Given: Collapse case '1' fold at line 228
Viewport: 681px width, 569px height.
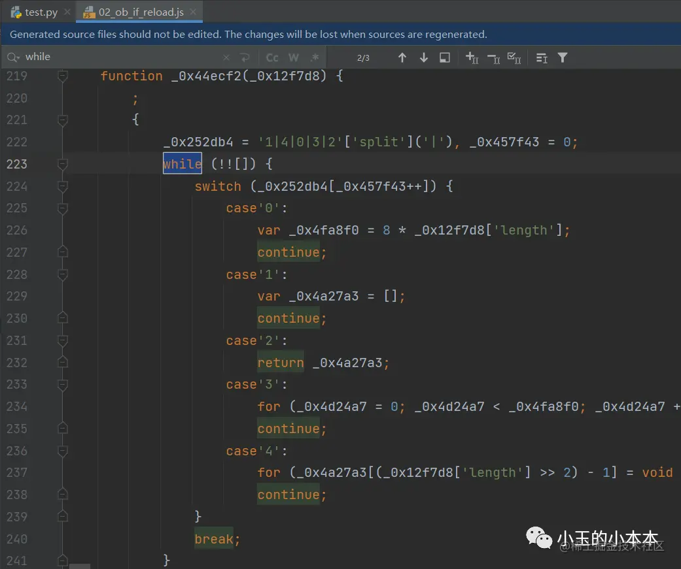Looking at the screenshot, I should coord(63,274).
